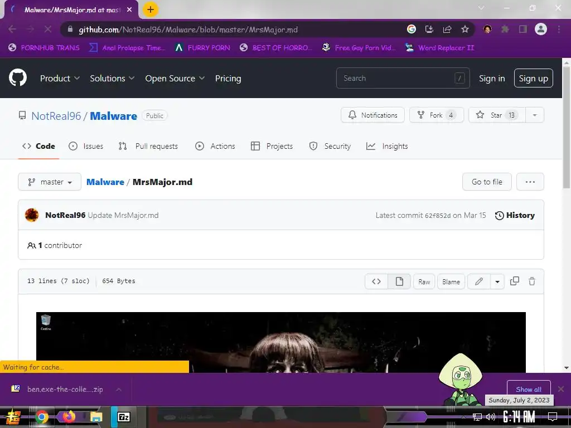Close the downloads bar
This screenshot has height=428, width=571.
click(x=561, y=389)
